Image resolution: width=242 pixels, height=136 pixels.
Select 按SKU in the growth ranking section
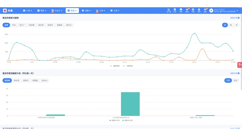click(x=44, y=80)
